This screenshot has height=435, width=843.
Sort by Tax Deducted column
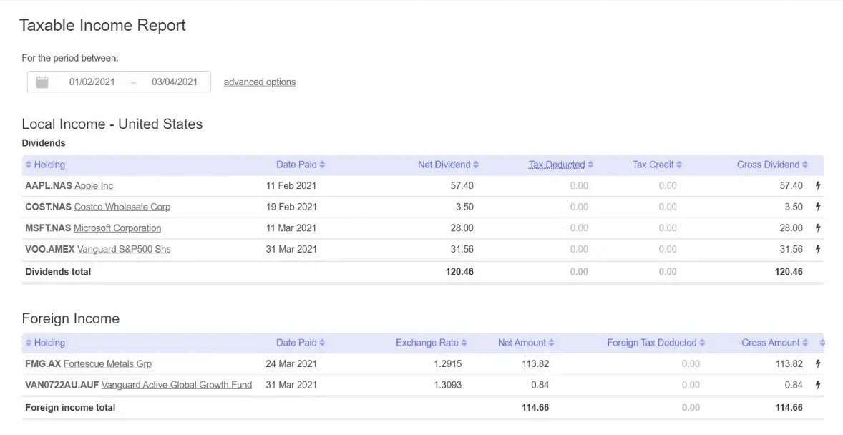pyautogui.click(x=561, y=165)
